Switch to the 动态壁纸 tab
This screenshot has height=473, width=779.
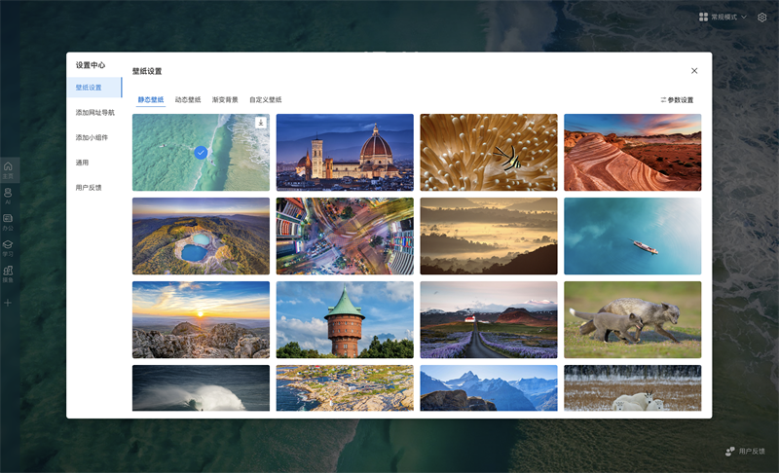pos(188,100)
